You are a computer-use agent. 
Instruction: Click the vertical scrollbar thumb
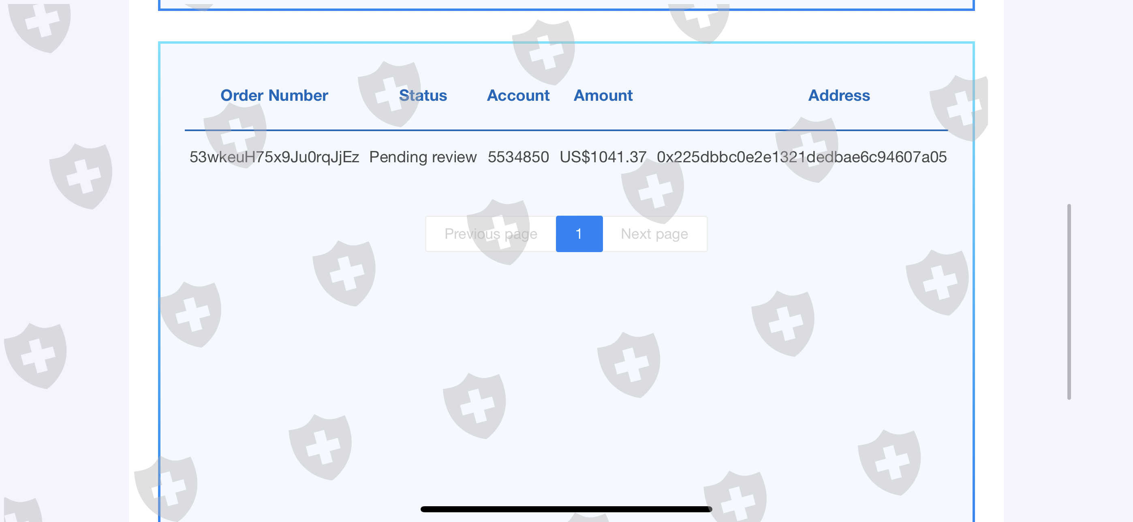[x=1069, y=301]
